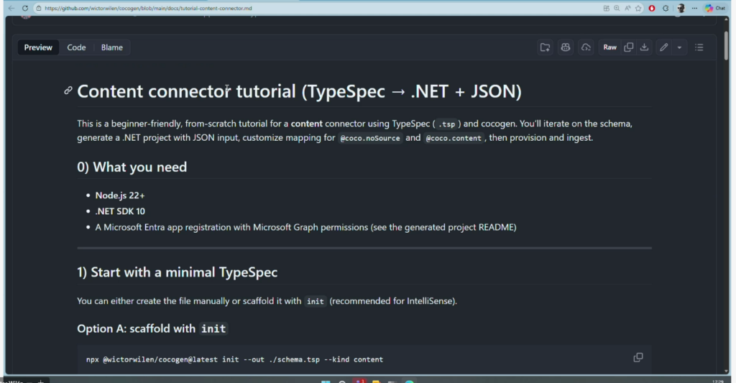This screenshot has height=383, width=736.
Task: Open the Copilot icon in file toolbar
Action: [566, 47]
